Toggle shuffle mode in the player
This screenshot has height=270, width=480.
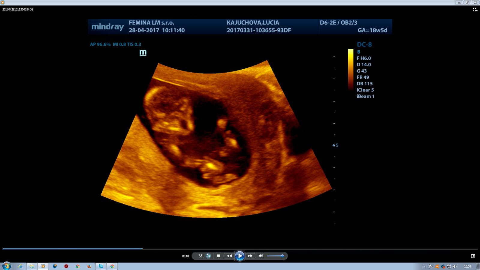[200, 256]
